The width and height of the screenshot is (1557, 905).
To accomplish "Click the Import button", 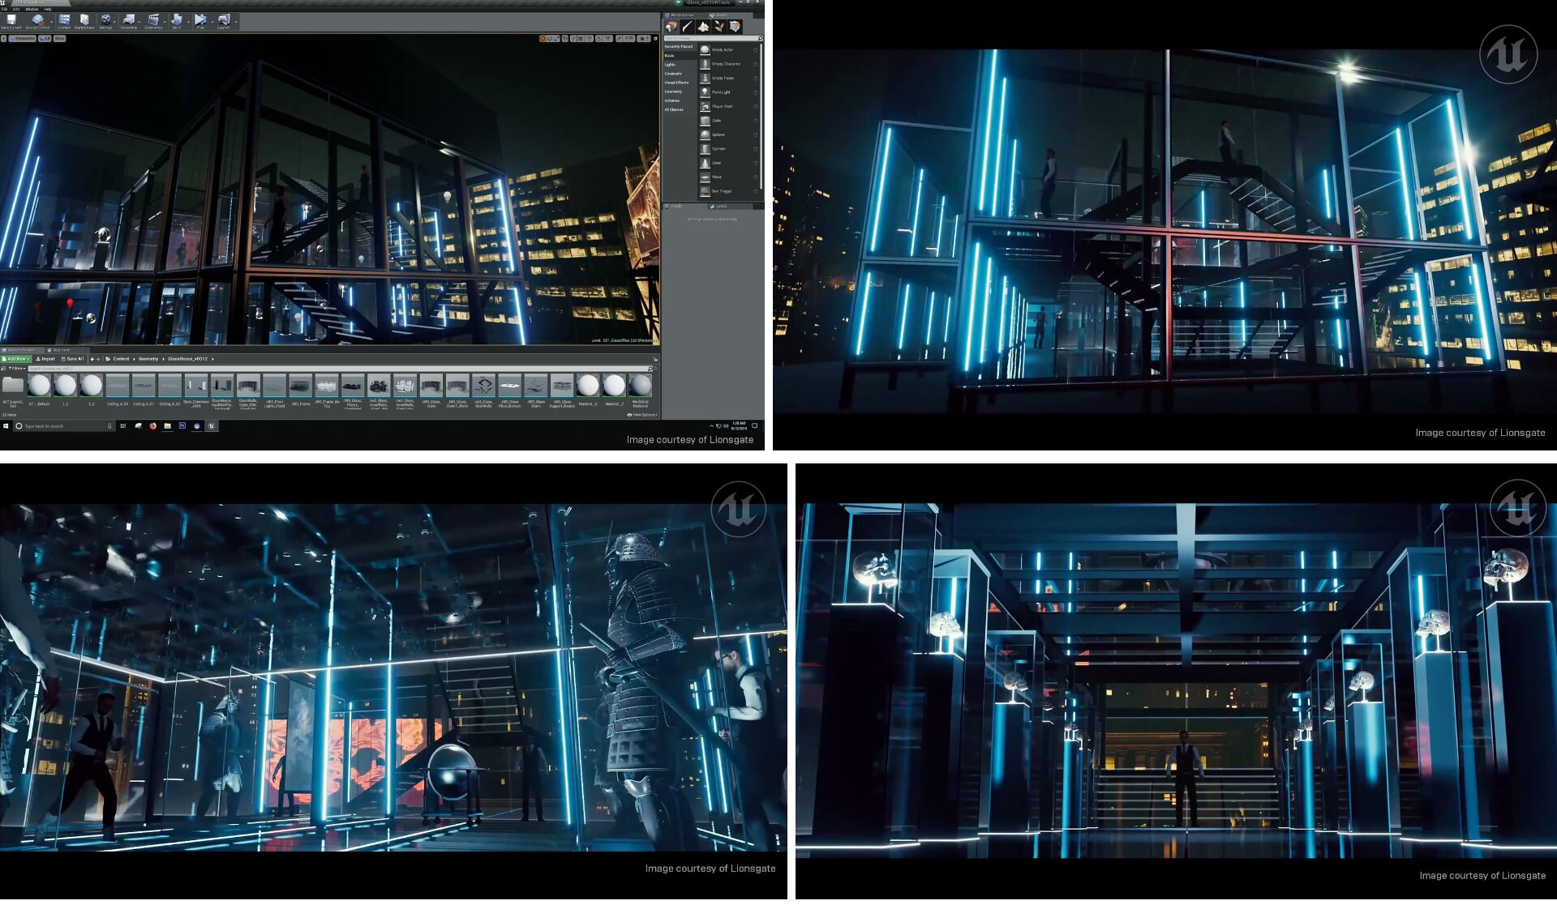I will 46,359.
